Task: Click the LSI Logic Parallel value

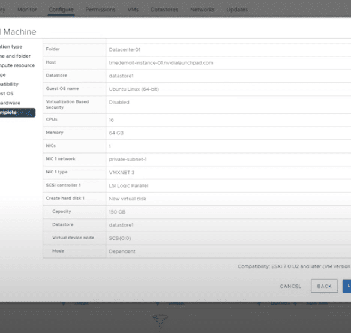Action: [x=128, y=185]
